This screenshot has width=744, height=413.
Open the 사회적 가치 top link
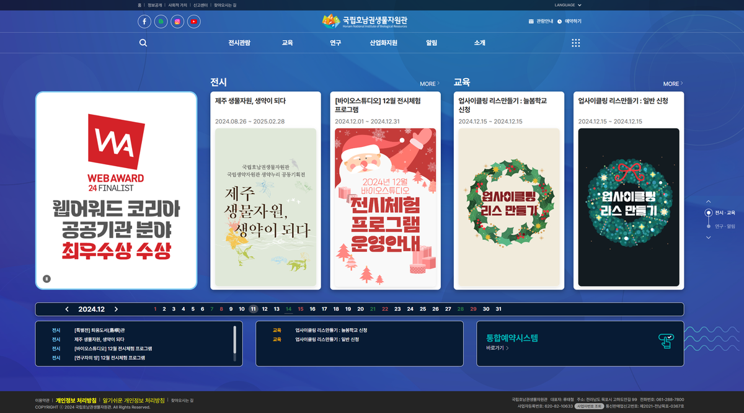(177, 5)
